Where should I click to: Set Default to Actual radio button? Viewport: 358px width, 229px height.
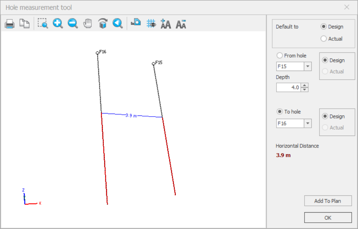[324, 38]
